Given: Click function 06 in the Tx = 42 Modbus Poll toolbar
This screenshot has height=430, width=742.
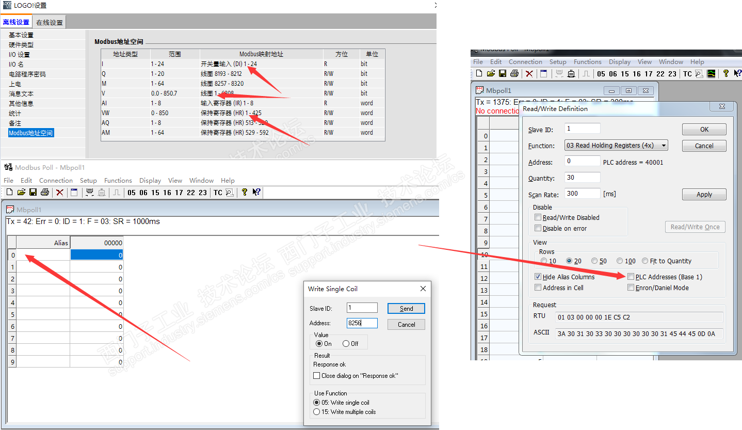Looking at the screenshot, I should coord(143,193).
